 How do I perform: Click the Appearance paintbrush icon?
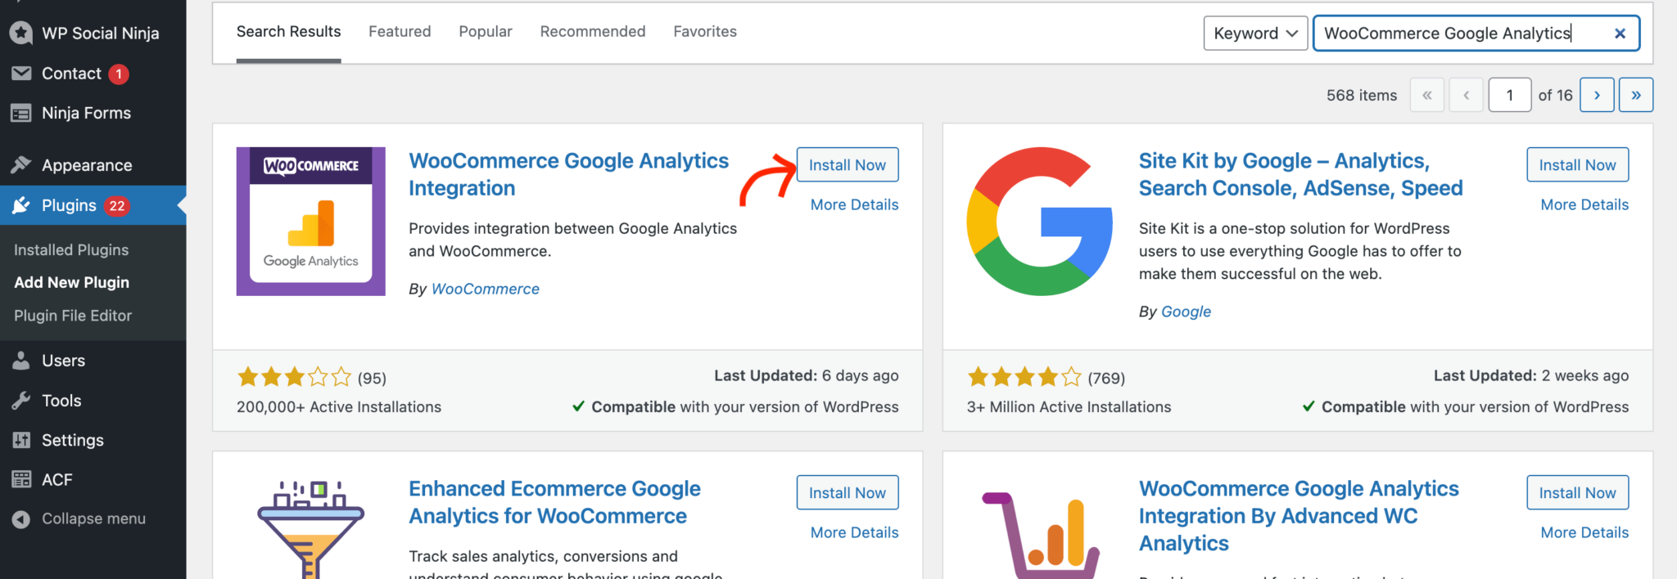point(22,164)
